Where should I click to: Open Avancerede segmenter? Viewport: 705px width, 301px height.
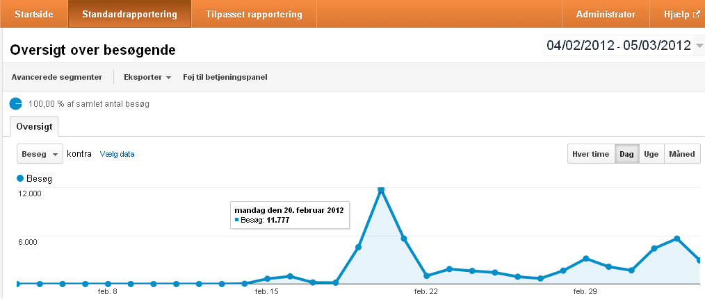[x=57, y=77]
